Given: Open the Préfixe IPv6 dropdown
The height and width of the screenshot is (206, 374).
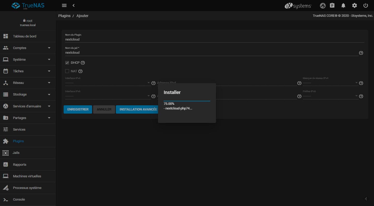Looking at the screenshot, I should 330,96.
